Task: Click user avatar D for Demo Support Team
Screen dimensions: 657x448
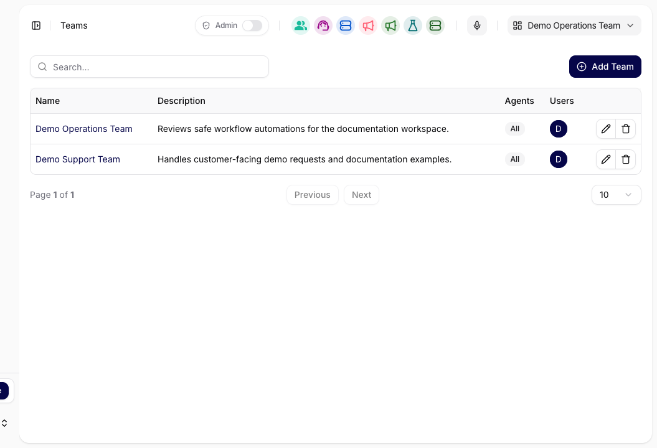Action: tap(558, 159)
